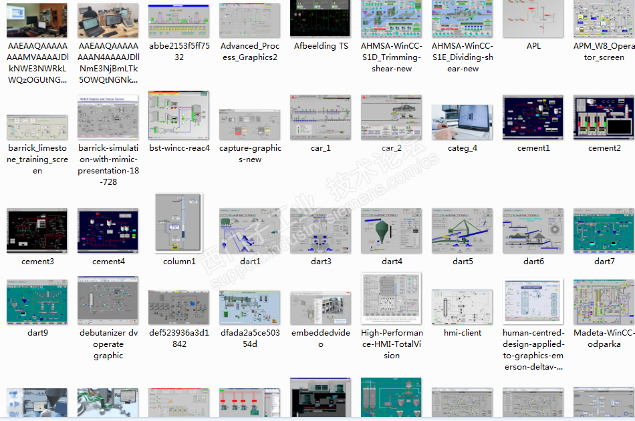Select the categ_4 image thumbnail

point(462,122)
